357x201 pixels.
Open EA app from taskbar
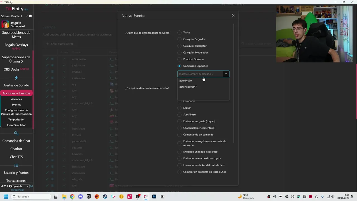click(97, 197)
